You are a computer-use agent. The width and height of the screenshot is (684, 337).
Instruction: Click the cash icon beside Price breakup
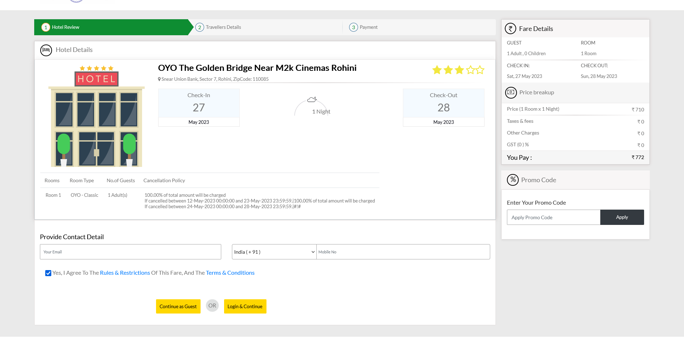click(x=511, y=93)
